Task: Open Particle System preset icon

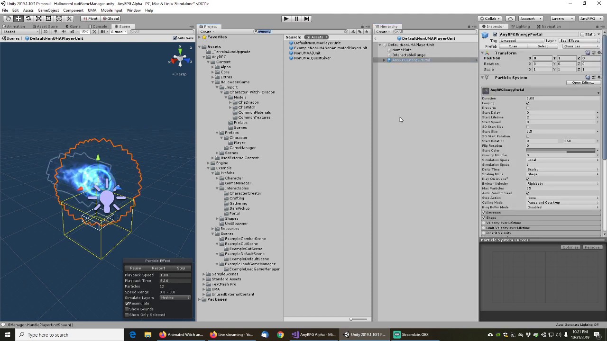Action: [x=593, y=77]
